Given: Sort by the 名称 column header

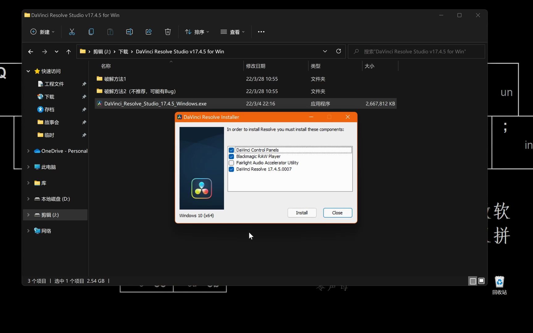Looking at the screenshot, I should tap(106, 66).
